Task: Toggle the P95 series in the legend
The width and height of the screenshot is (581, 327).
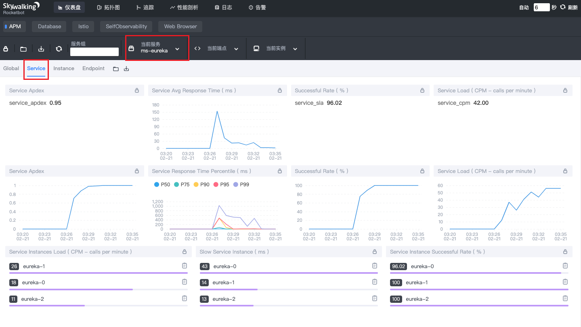Action: (x=222, y=185)
